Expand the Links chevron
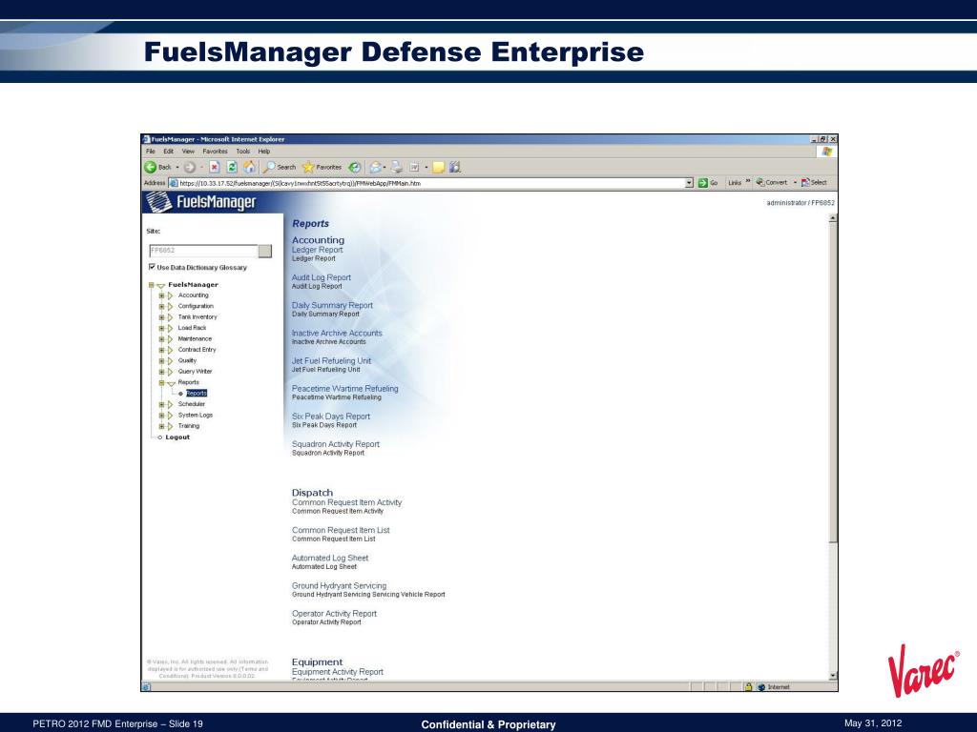The height and width of the screenshot is (732, 977). click(x=748, y=182)
